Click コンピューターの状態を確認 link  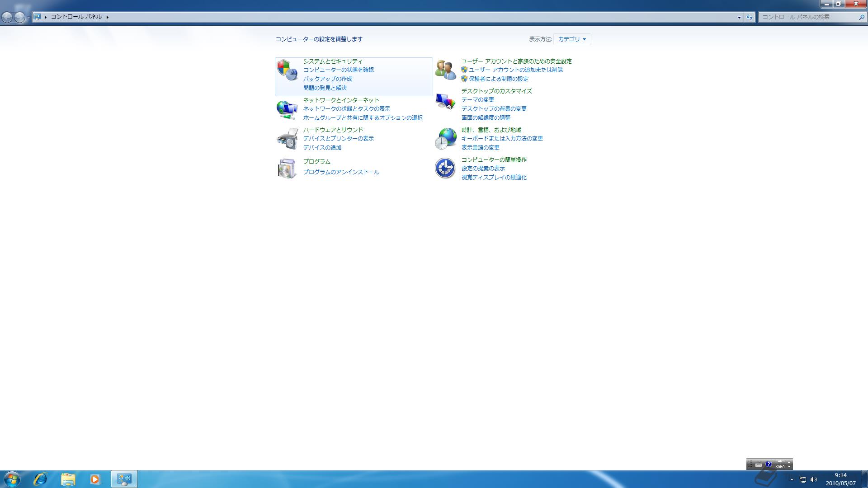(338, 70)
